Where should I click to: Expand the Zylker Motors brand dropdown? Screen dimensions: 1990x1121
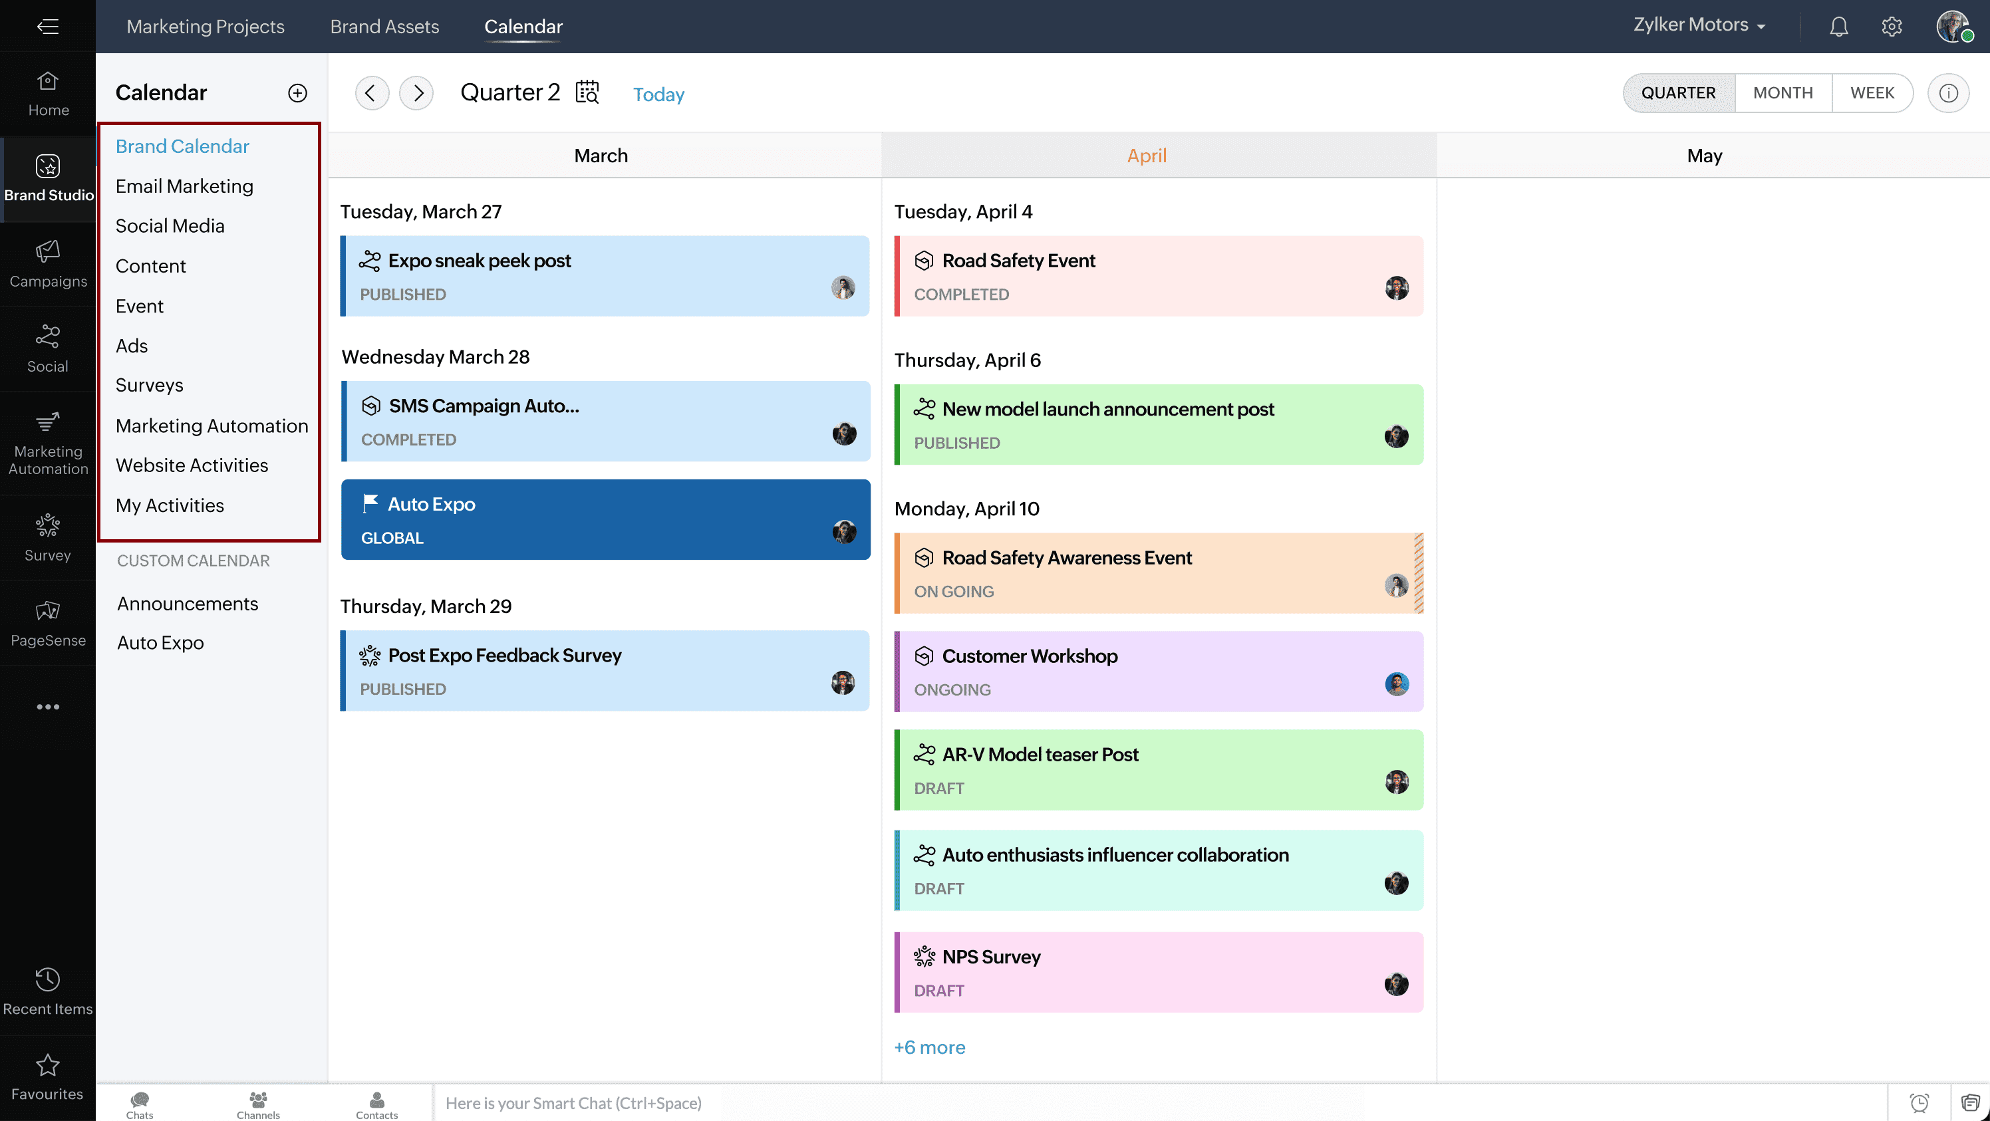pyautogui.click(x=1699, y=25)
